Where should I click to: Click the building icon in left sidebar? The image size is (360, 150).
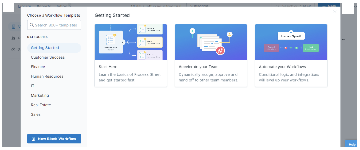coord(13,27)
